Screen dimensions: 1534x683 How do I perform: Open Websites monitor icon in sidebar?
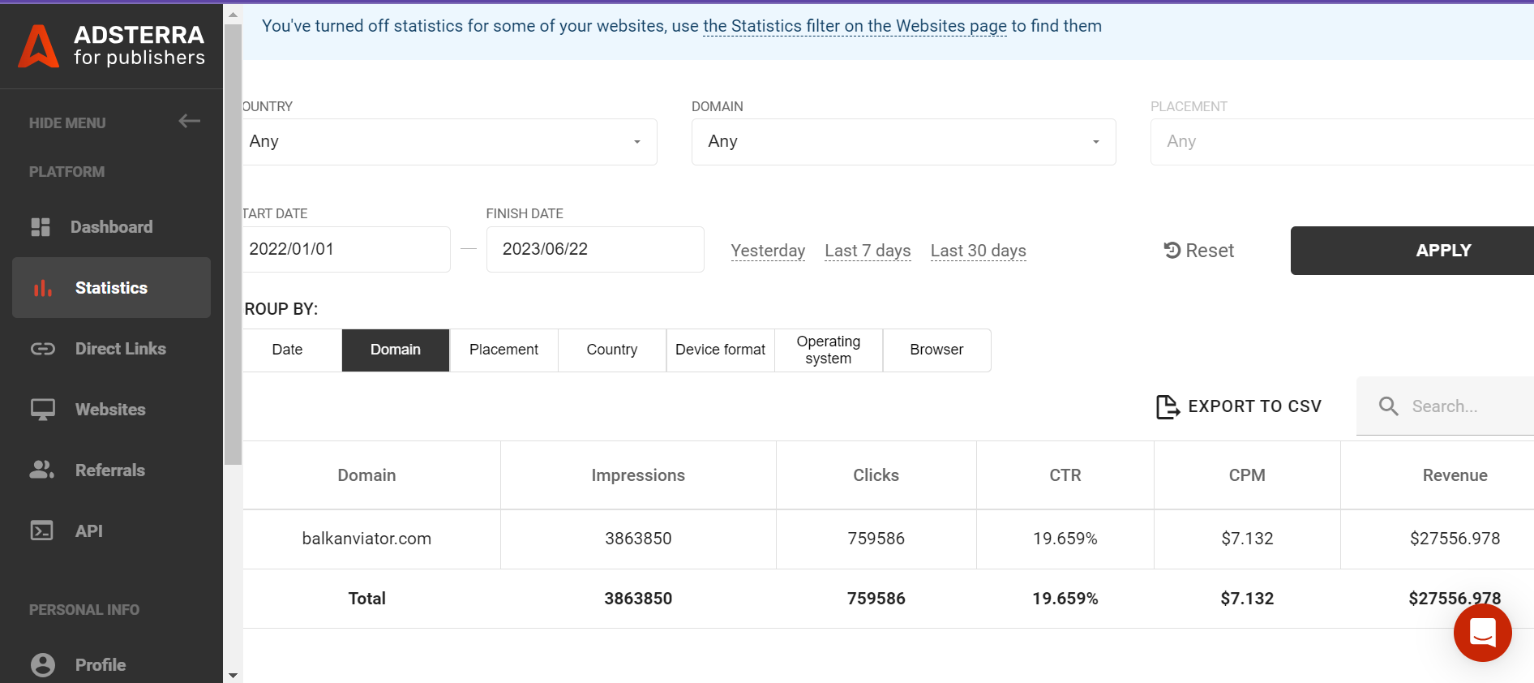coord(42,410)
